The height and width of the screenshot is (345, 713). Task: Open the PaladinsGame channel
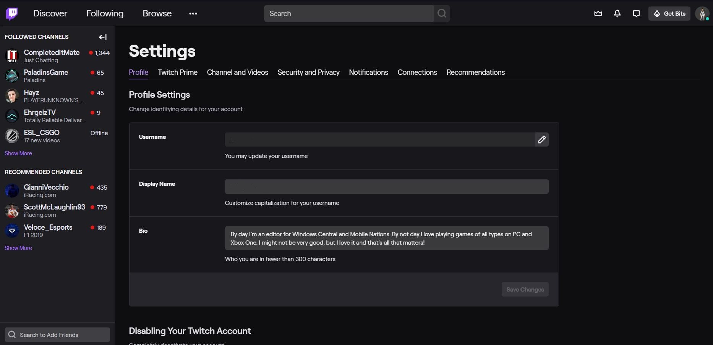coord(46,73)
